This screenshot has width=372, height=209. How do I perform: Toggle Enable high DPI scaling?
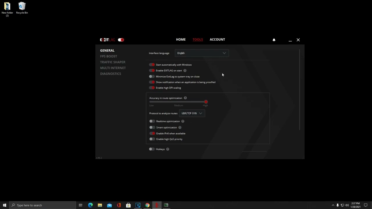point(152,88)
